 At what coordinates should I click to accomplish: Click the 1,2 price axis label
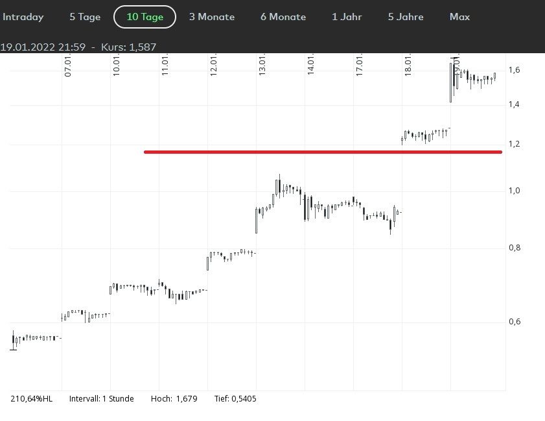(515, 144)
